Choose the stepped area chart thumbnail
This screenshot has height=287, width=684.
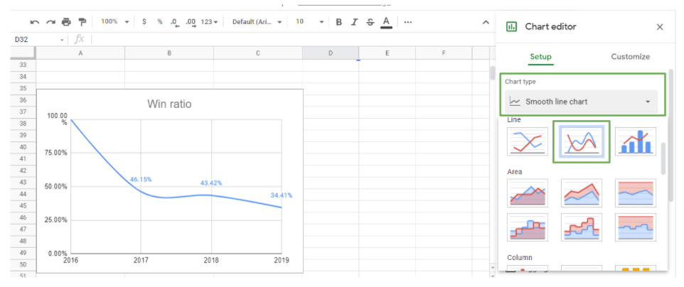click(528, 227)
